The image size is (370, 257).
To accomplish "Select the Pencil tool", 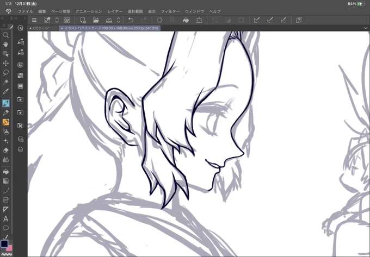I will [x=5, y=112].
